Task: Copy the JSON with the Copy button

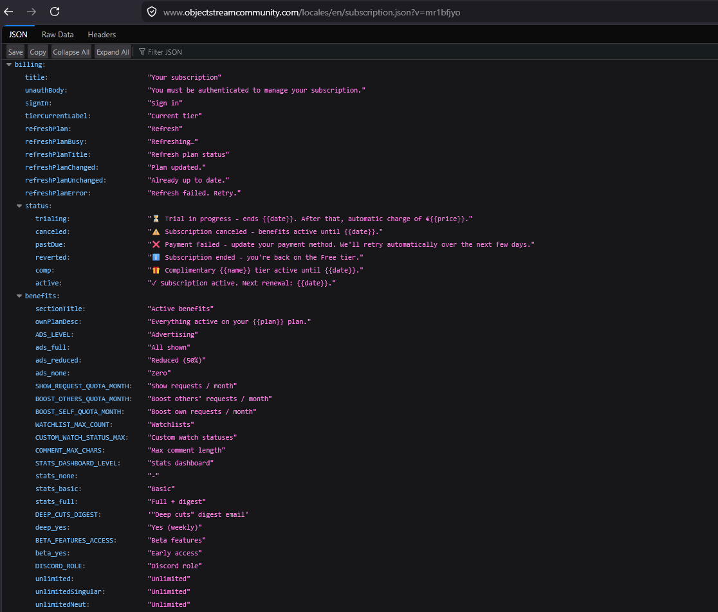Action: pyautogui.click(x=38, y=52)
